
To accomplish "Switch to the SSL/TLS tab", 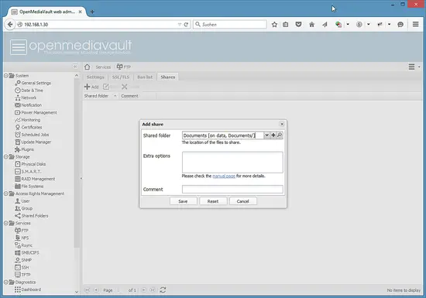I will click(x=121, y=77).
